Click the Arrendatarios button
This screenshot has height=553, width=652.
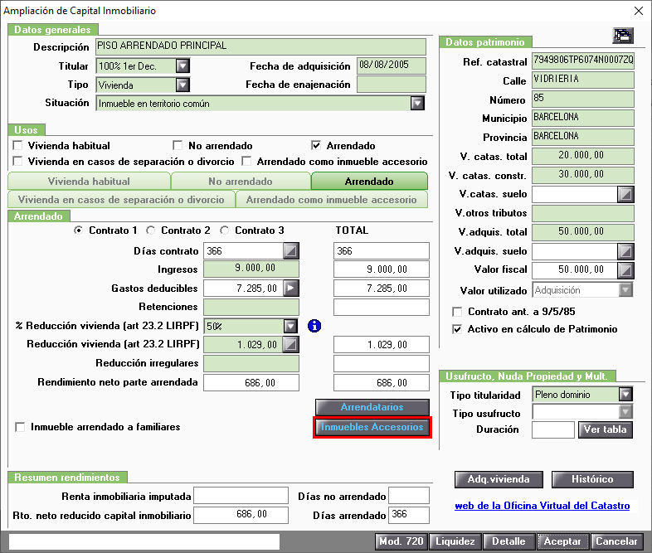click(x=372, y=407)
